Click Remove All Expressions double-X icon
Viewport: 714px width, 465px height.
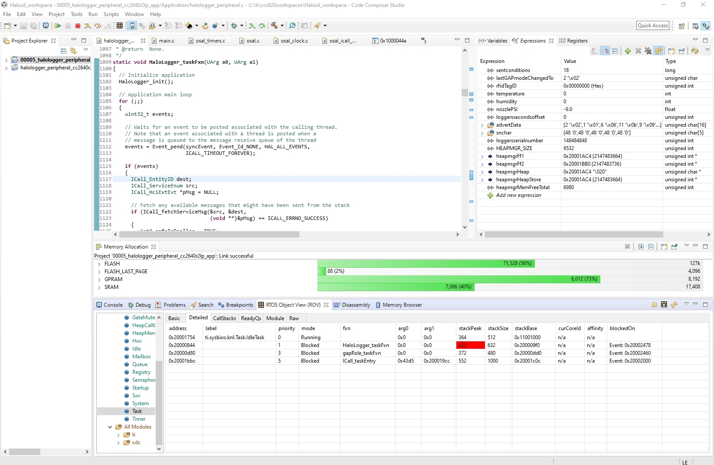648,51
